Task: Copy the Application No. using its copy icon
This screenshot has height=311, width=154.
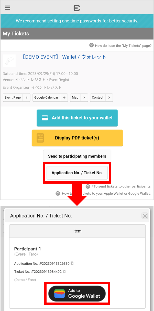Action: [72, 263]
